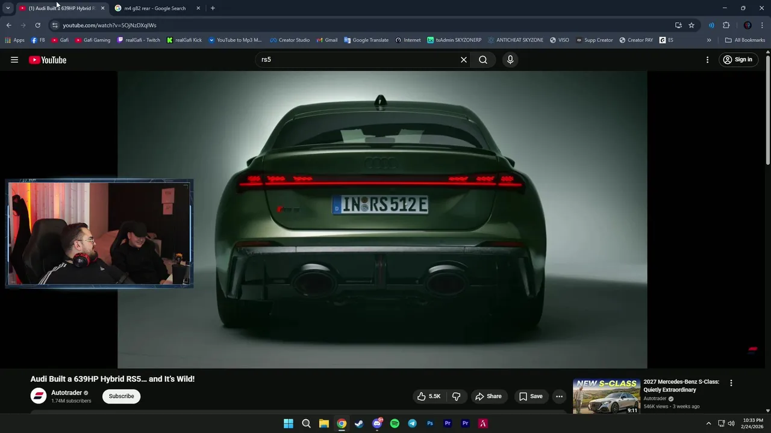Open the volume speaker tray icon

click(x=731, y=423)
